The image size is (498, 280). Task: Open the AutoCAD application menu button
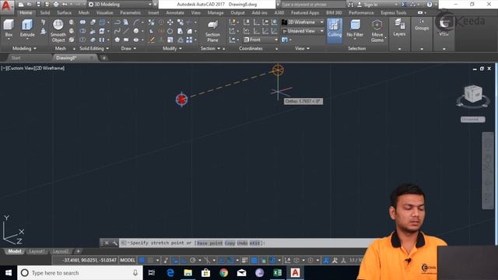[x=6, y=5]
